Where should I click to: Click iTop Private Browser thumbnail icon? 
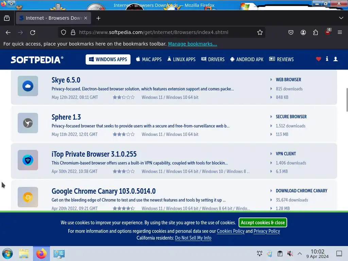pos(28,160)
